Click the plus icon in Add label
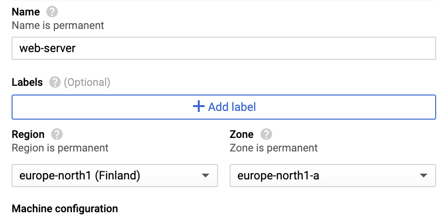 click(199, 107)
